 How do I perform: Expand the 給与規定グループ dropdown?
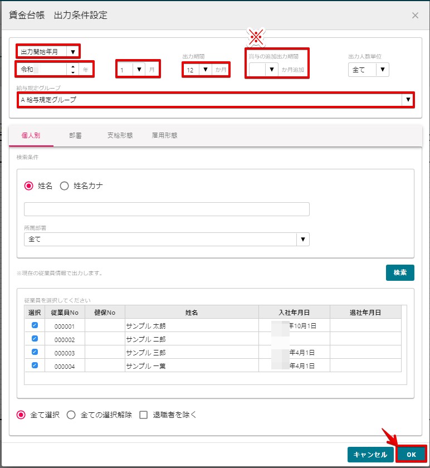[x=408, y=100]
